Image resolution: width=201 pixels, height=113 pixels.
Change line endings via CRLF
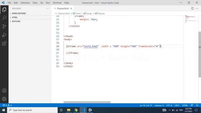(x=177, y=105)
